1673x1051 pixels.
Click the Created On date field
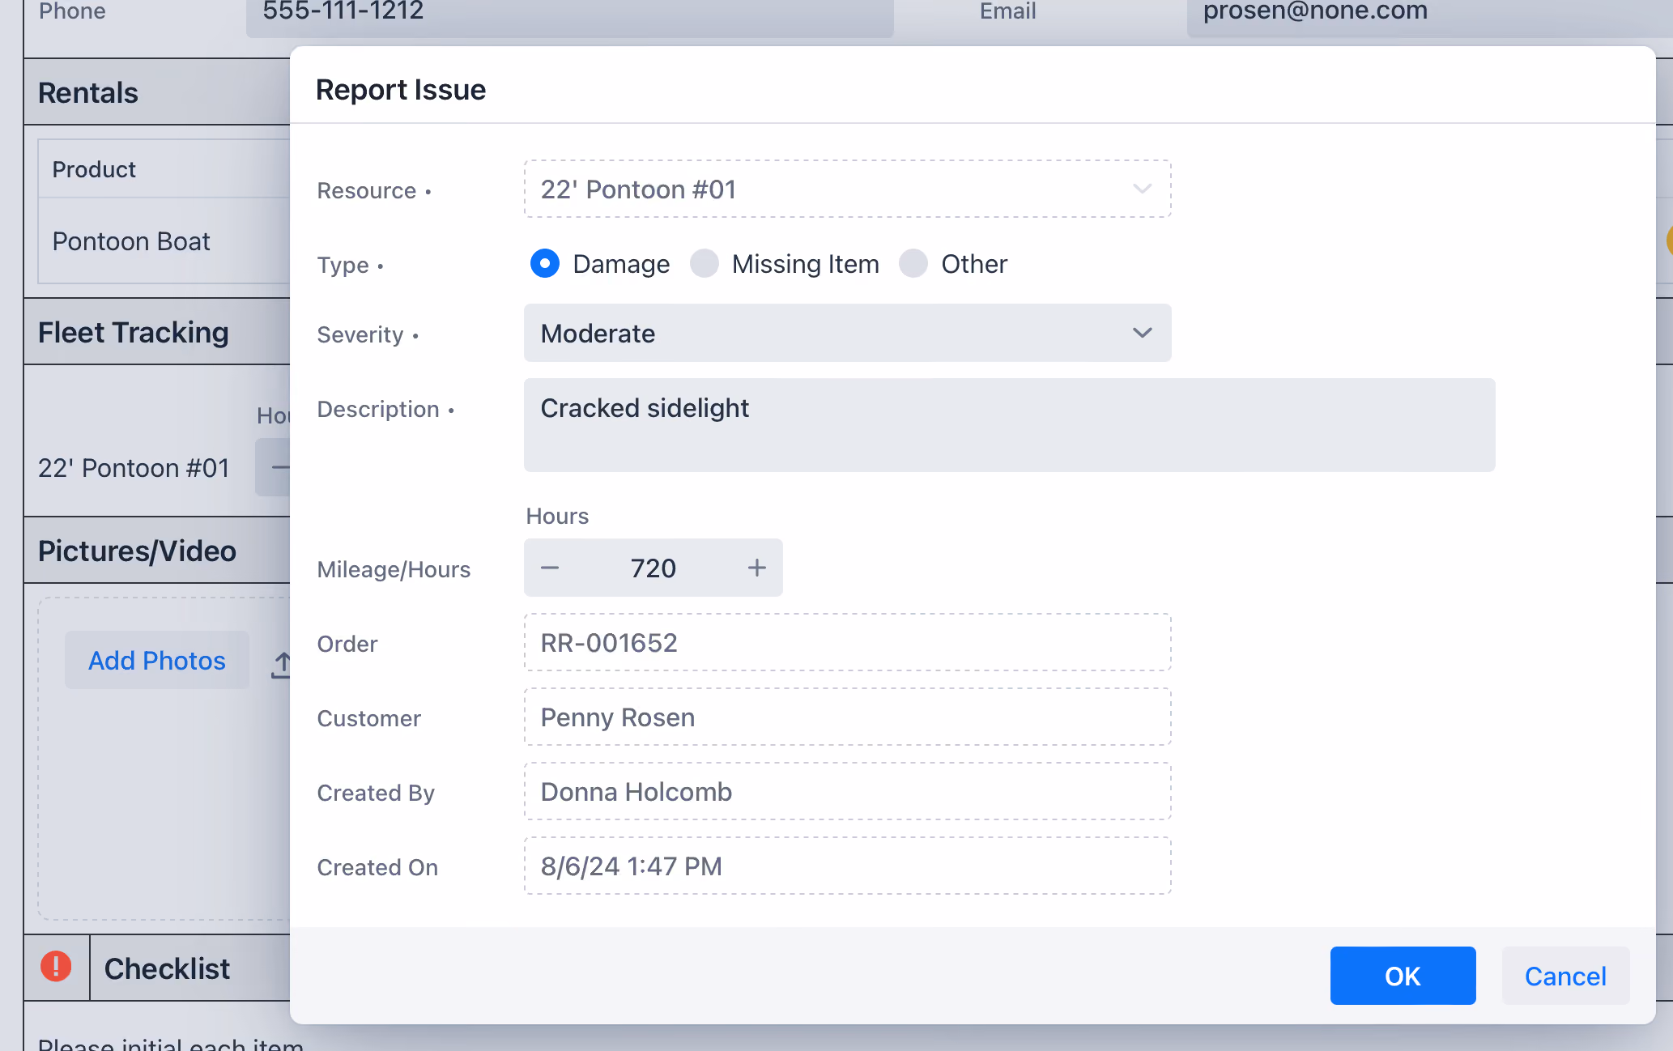tap(847, 866)
